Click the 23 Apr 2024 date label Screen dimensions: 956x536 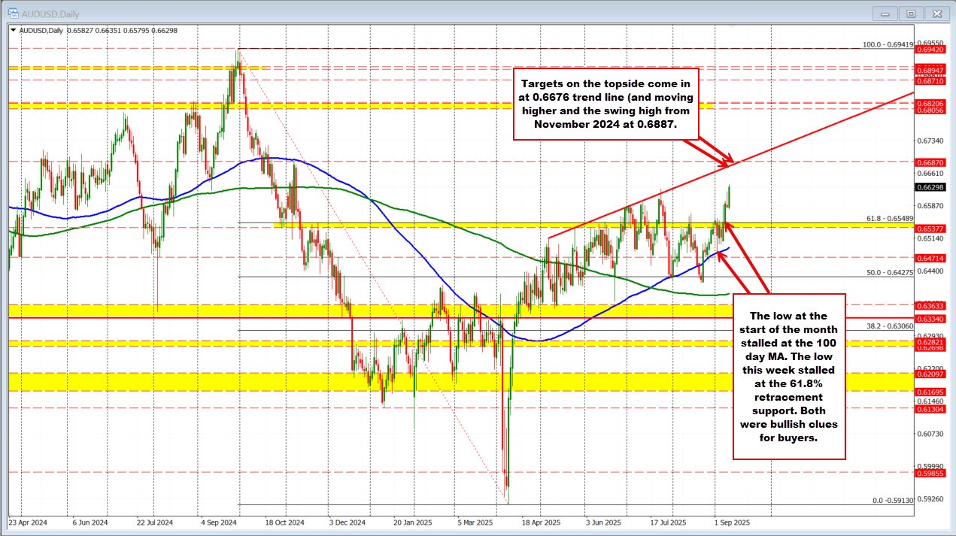pos(27,521)
